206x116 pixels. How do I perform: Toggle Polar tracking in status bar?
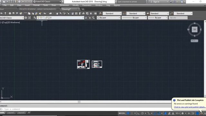142,113
